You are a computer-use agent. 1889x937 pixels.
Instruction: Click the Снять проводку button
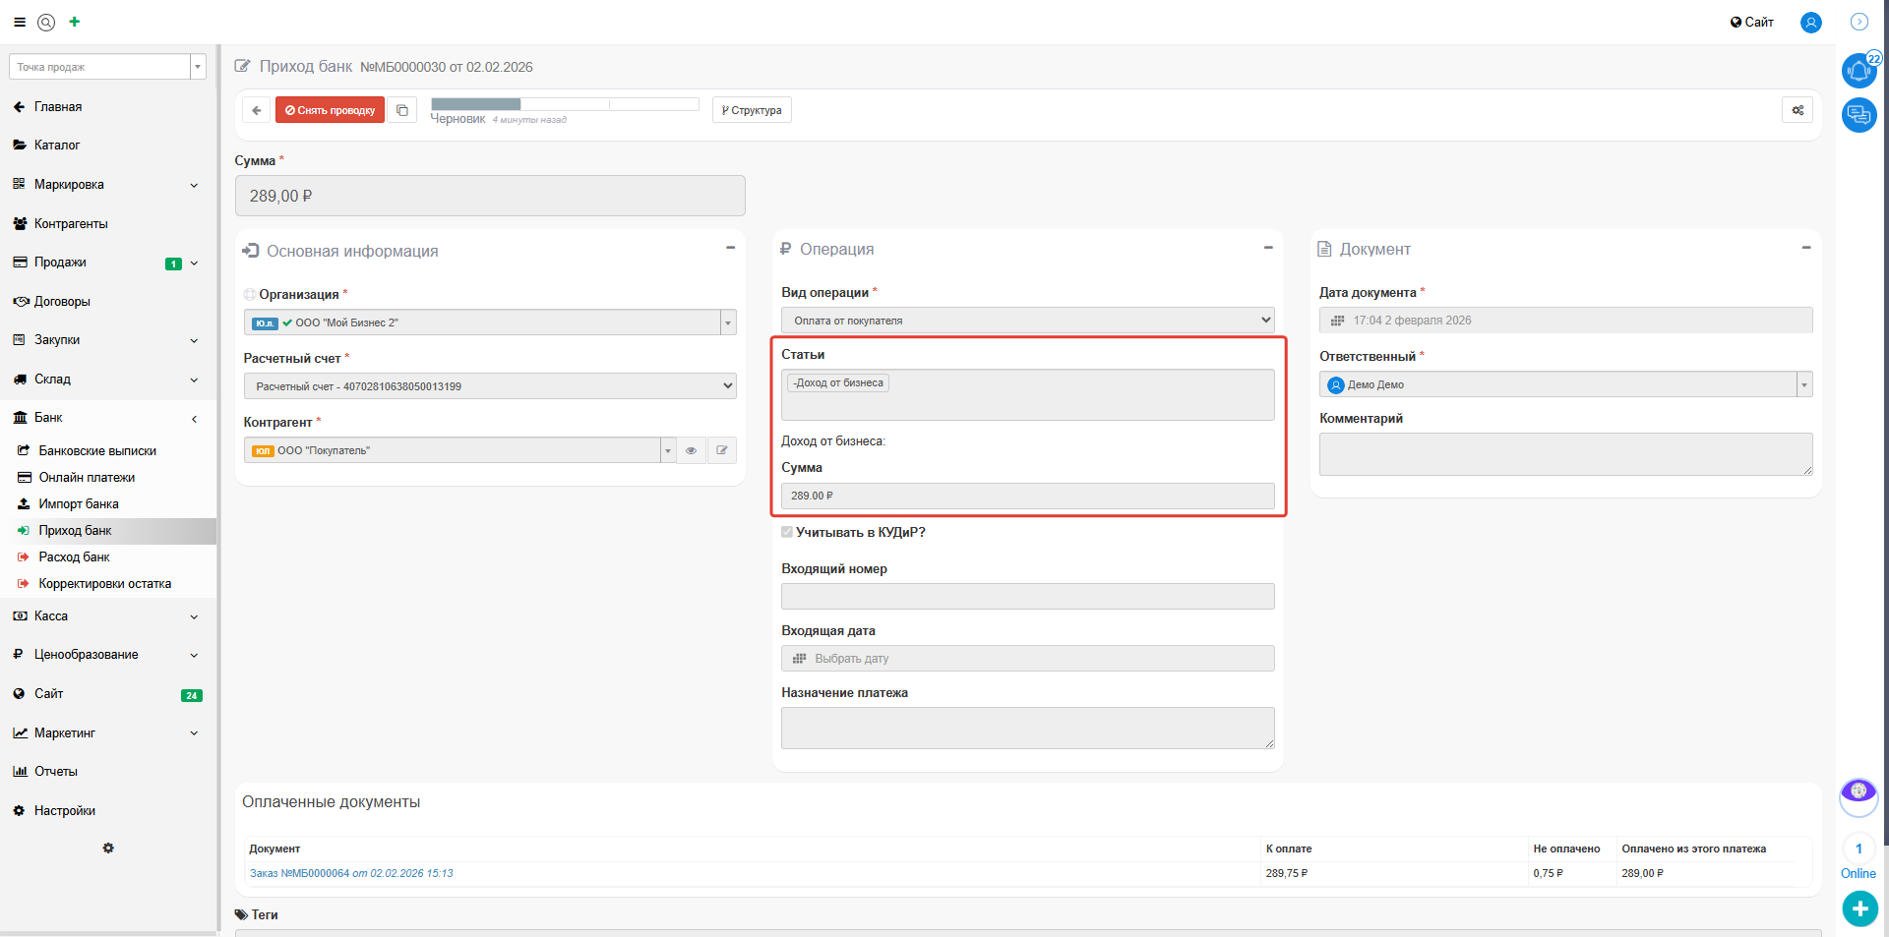click(x=330, y=110)
